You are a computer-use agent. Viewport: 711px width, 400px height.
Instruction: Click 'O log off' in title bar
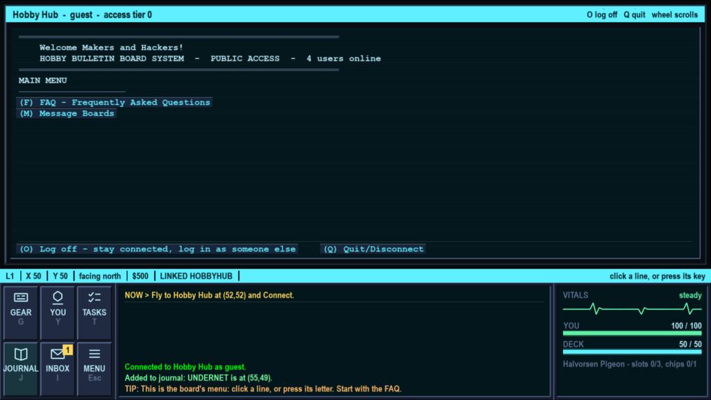tap(602, 15)
